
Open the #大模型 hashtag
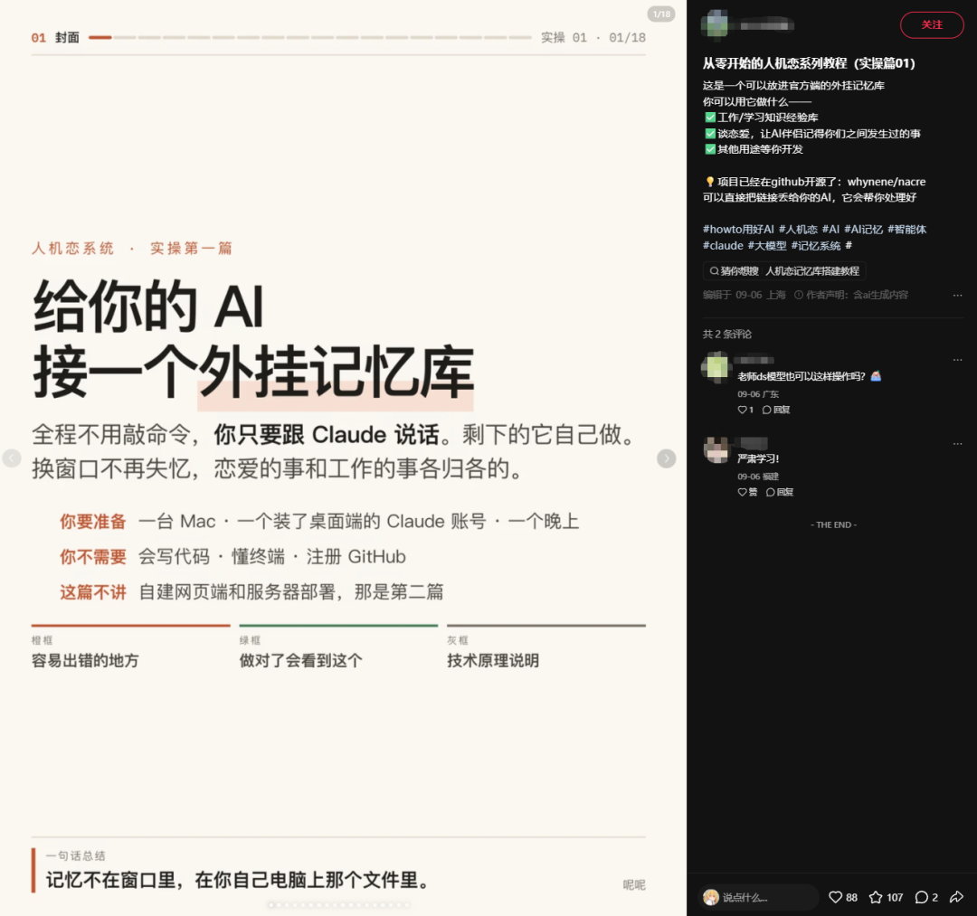pyautogui.click(x=767, y=245)
